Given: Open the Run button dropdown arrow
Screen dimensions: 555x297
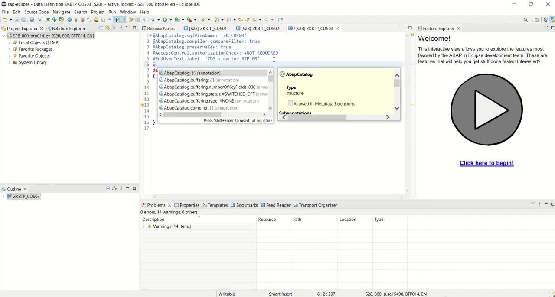Looking at the screenshot, I should (x=170, y=19).
